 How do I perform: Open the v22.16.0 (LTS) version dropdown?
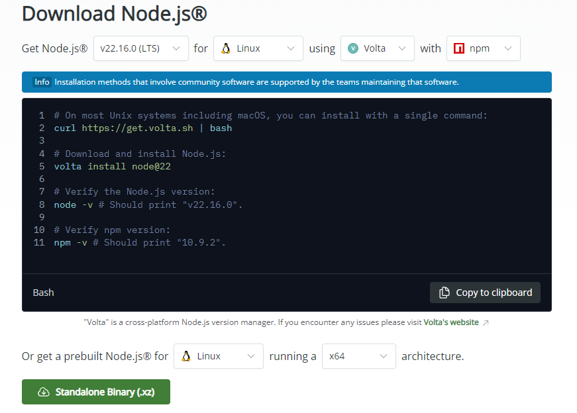pyautogui.click(x=141, y=48)
